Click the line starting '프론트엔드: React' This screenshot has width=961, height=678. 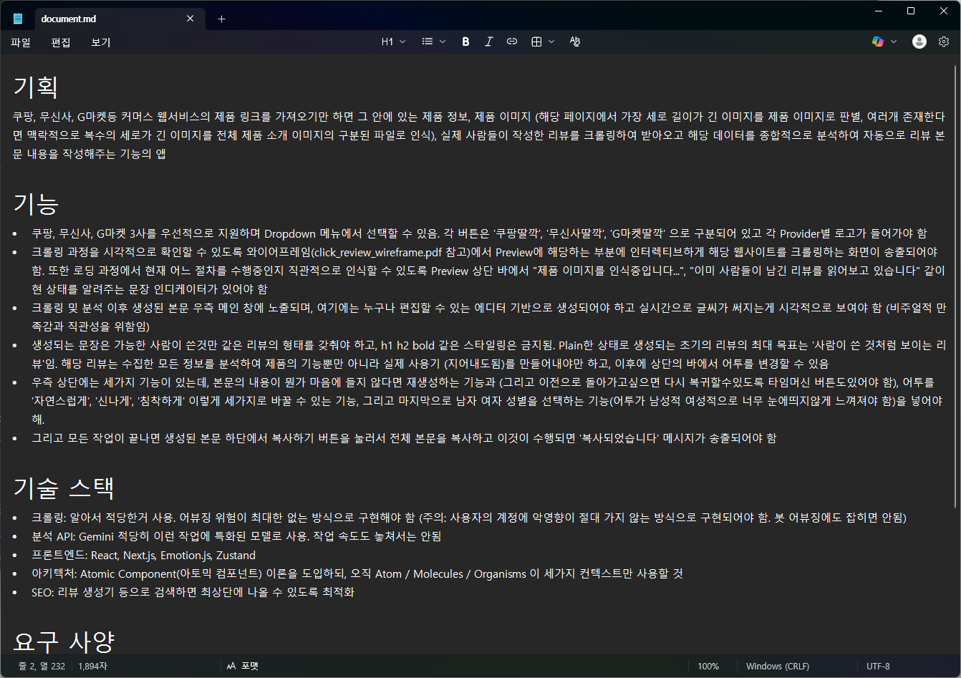(144, 555)
